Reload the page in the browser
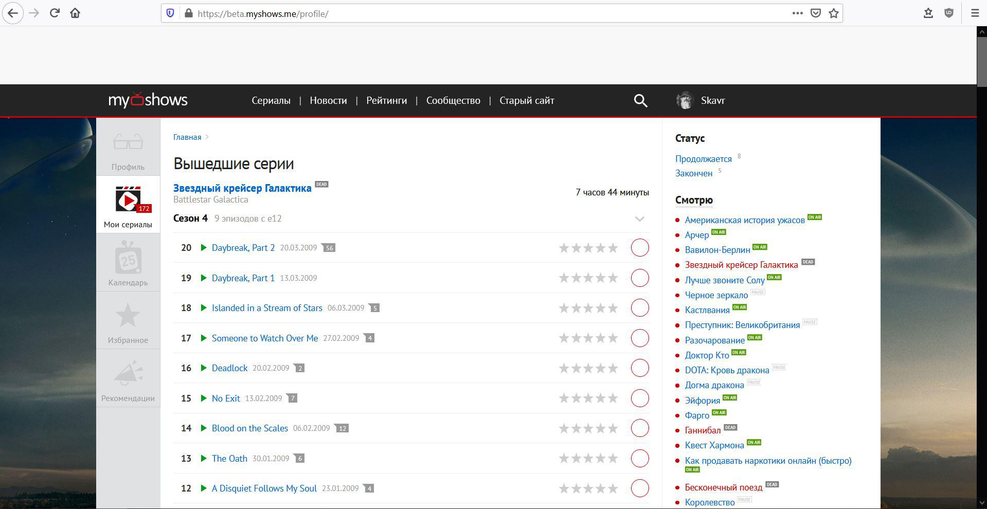 coord(55,13)
